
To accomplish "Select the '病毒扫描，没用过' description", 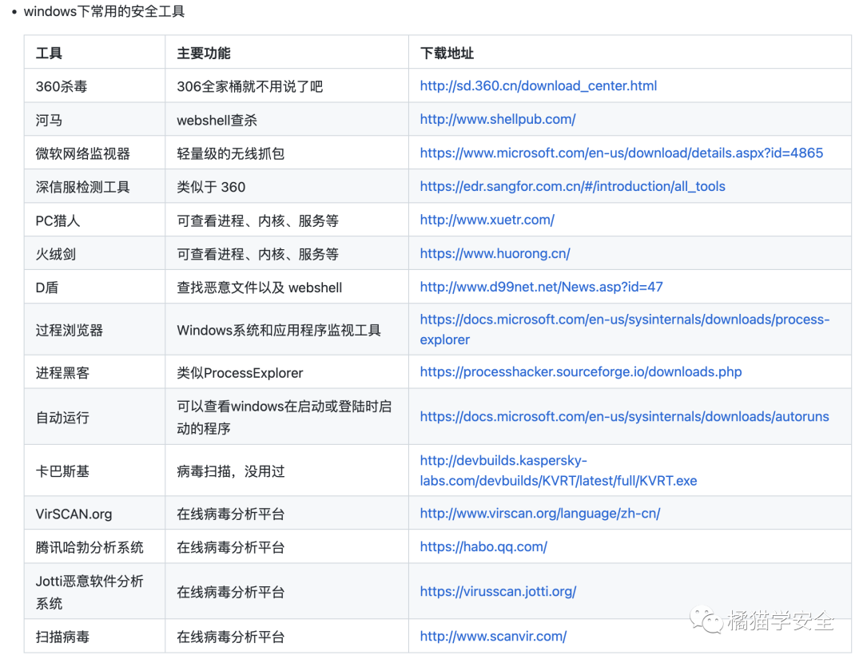I will [x=231, y=471].
